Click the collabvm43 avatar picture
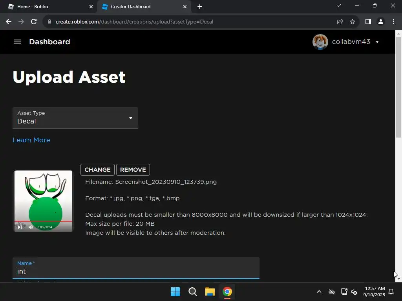The image size is (402, 301). [320, 42]
